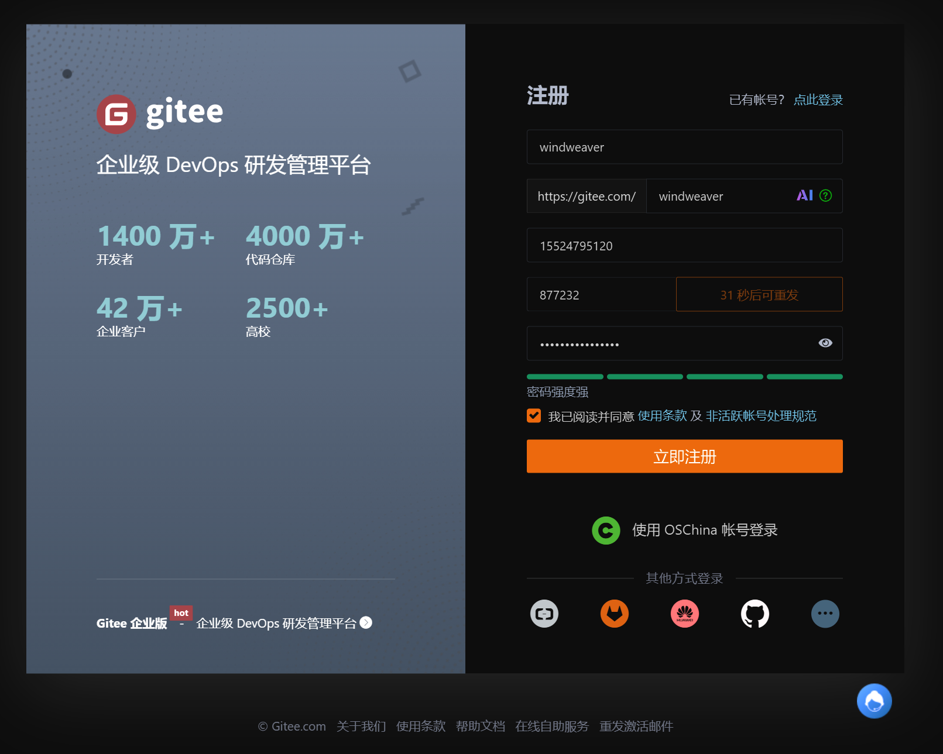
Task: Sign in with the gray Alibaba Cloud icon
Action: click(x=544, y=614)
